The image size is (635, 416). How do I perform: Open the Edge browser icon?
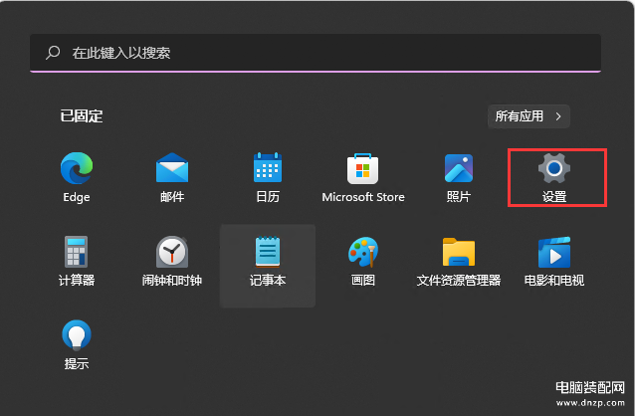[x=77, y=168]
